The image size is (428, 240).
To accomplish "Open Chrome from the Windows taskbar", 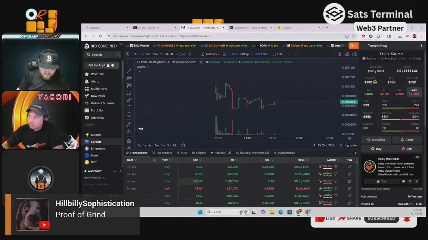I will (x=299, y=212).
